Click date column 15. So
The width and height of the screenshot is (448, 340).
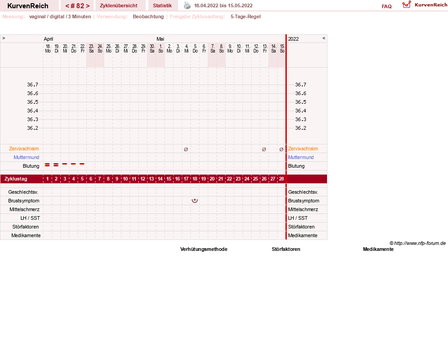(x=282, y=48)
